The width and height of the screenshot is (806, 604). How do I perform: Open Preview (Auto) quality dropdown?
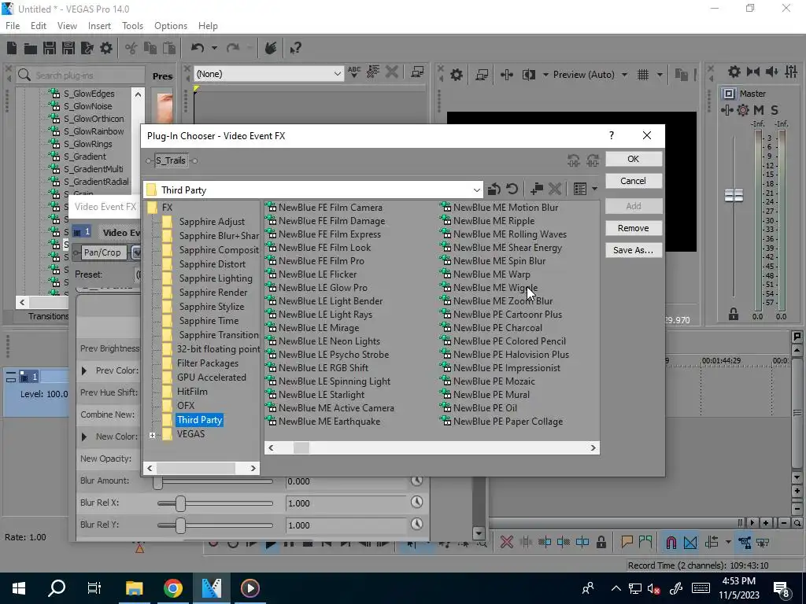(x=624, y=75)
